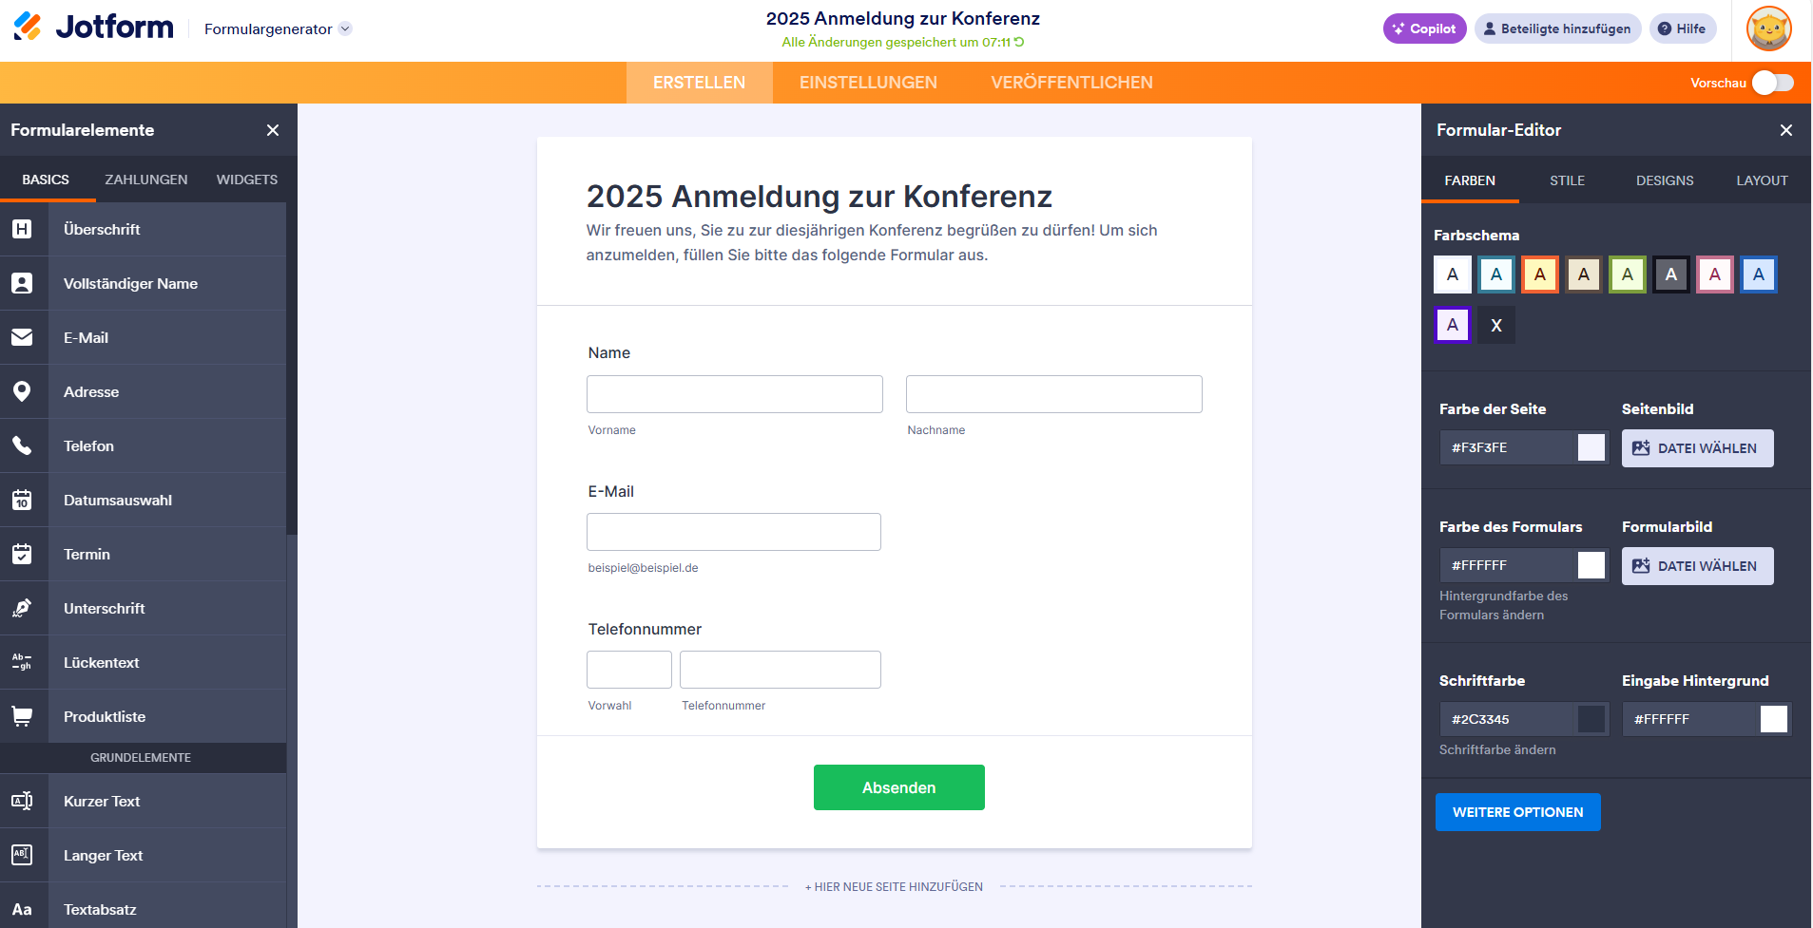Viewport: 1813px width, 928px height.
Task: Click the green Absenden button
Action: tap(899, 787)
